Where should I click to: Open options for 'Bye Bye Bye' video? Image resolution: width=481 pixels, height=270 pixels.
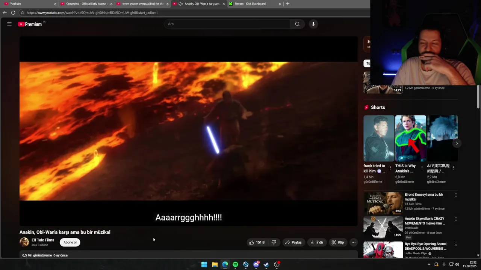point(456,244)
